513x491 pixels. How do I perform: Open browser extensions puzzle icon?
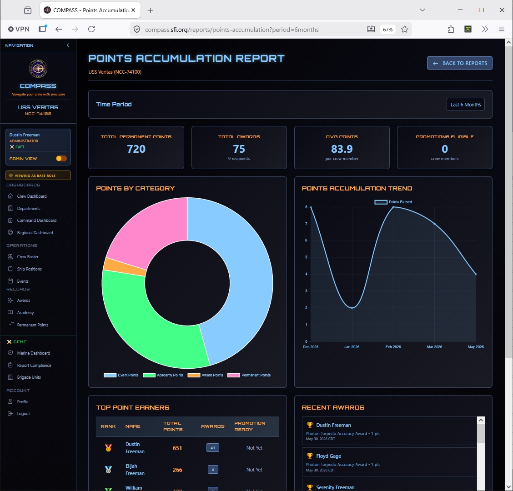coord(451,30)
